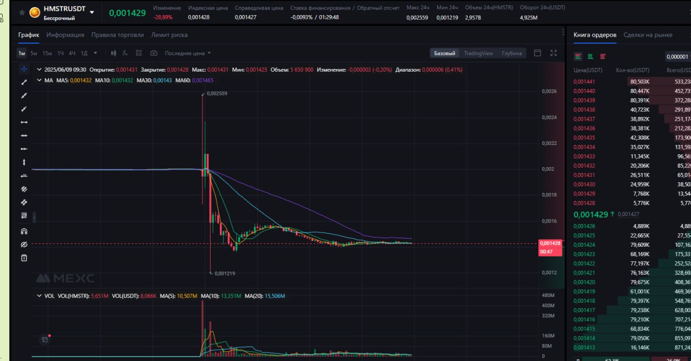Image resolution: width=691 pixels, height=361 pixels.
Task: Select the 4Ч timeframe
Action: [72, 53]
